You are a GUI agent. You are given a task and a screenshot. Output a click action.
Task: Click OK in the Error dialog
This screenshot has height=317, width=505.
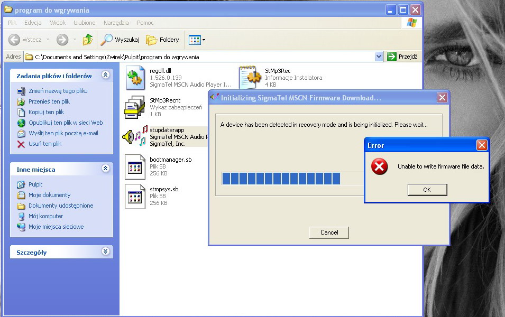click(427, 190)
